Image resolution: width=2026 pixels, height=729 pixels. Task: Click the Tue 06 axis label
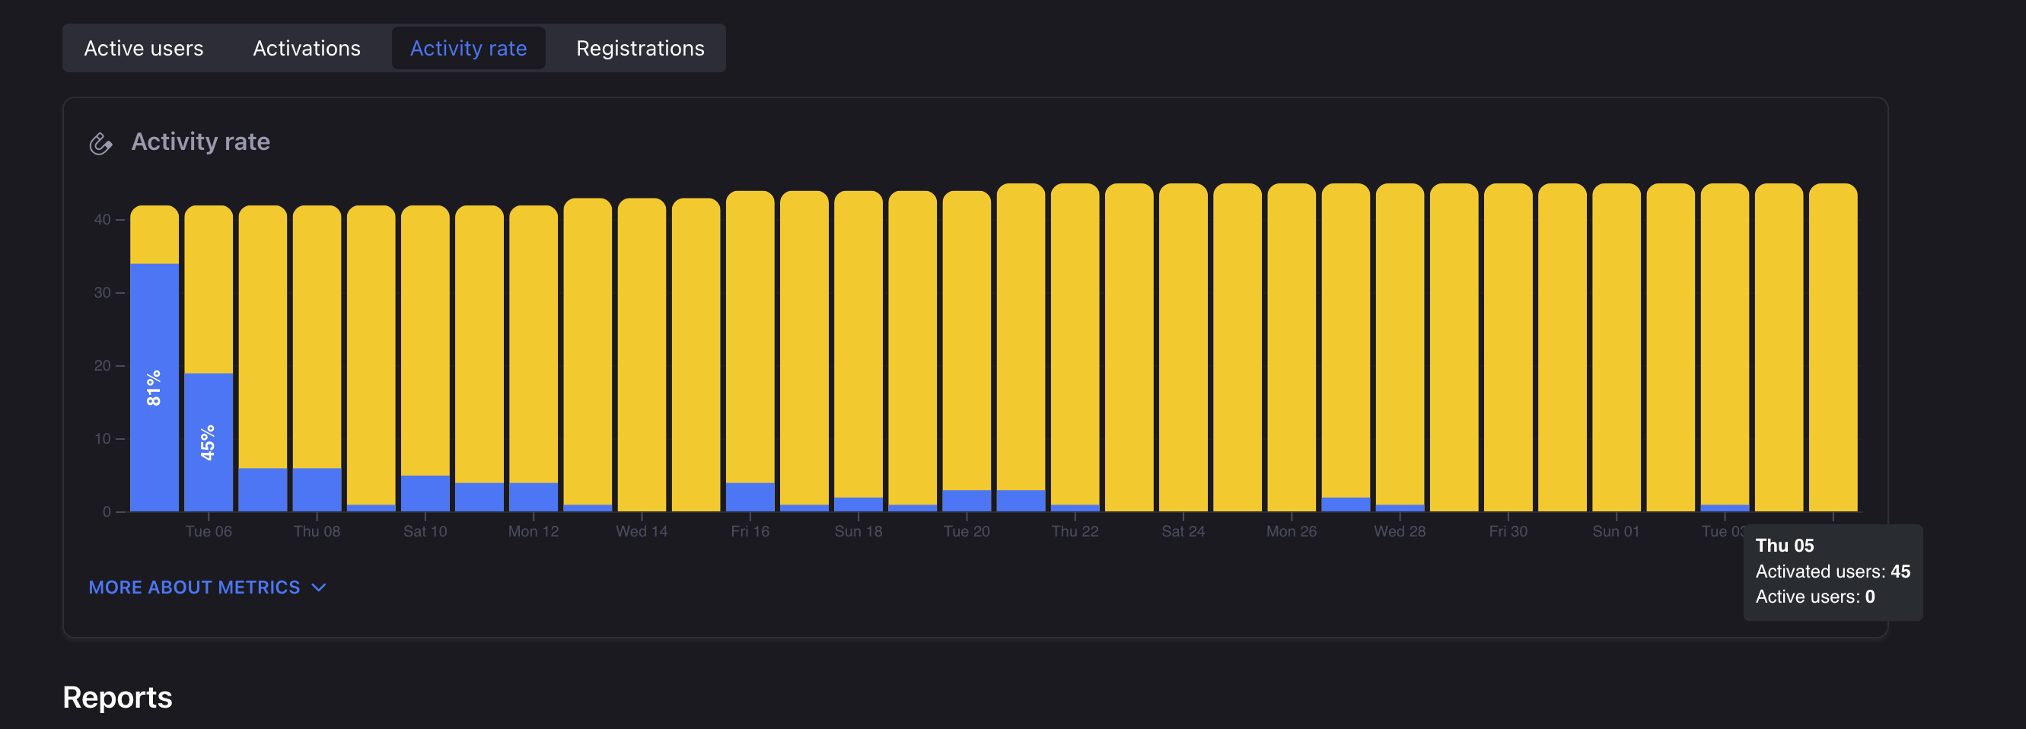[209, 532]
